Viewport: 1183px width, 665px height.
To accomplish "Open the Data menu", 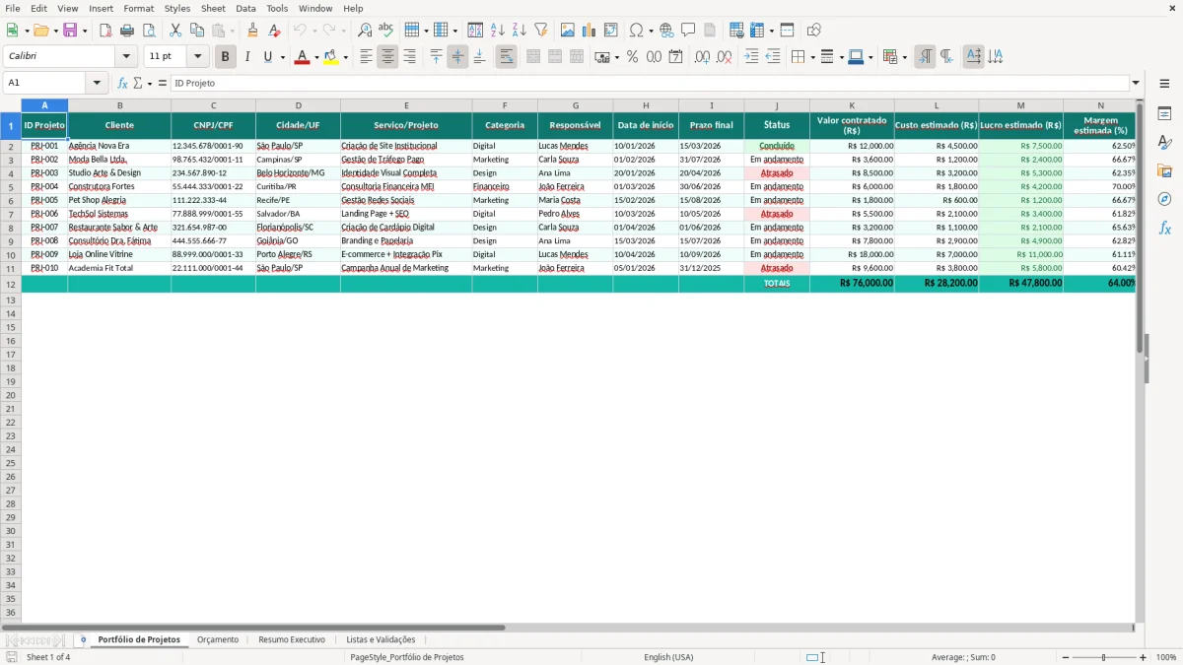I will point(245,8).
